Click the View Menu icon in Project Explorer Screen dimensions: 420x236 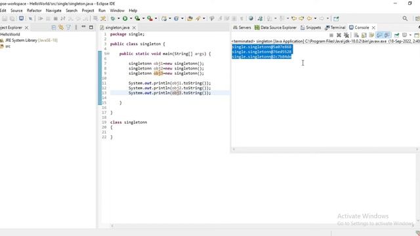click(x=76, y=28)
